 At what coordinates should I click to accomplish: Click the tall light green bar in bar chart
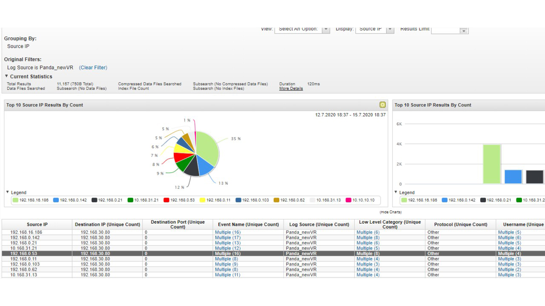click(x=492, y=164)
